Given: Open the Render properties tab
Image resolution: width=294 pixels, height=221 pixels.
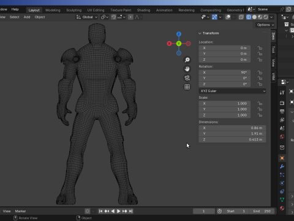Looking at the screenshot, I should 282,103.
